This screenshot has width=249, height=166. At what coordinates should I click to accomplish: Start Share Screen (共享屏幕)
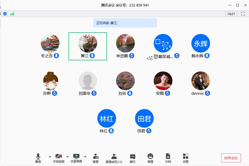point(76,158)
